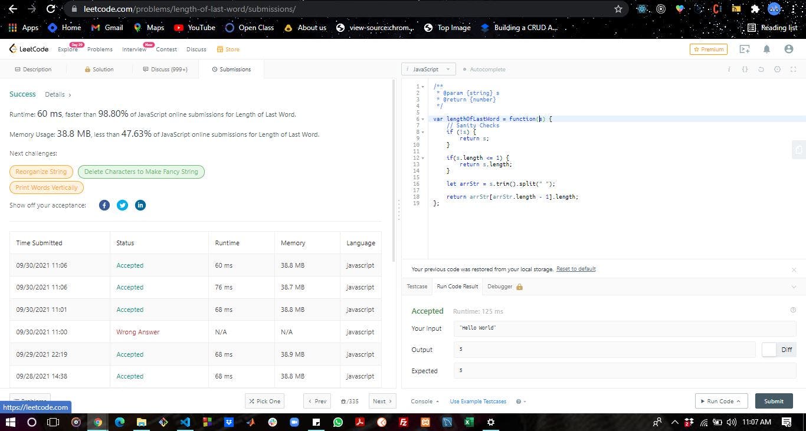Toggle the Autocomplete option
Viewport: 806px width, 431px height.
484,70
